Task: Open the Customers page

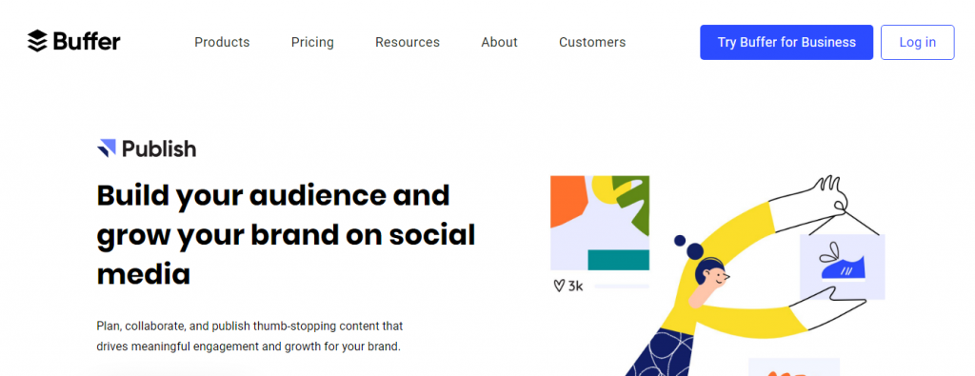Action: tap(592, 42)
